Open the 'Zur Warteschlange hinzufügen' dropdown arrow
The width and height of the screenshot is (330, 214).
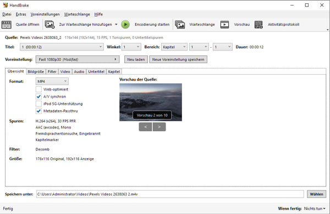click(116, 25)
